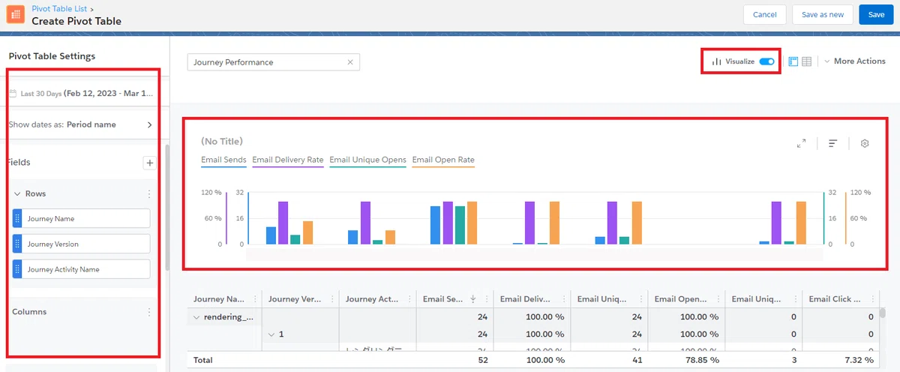Click the Cancel button

point(764,15)
